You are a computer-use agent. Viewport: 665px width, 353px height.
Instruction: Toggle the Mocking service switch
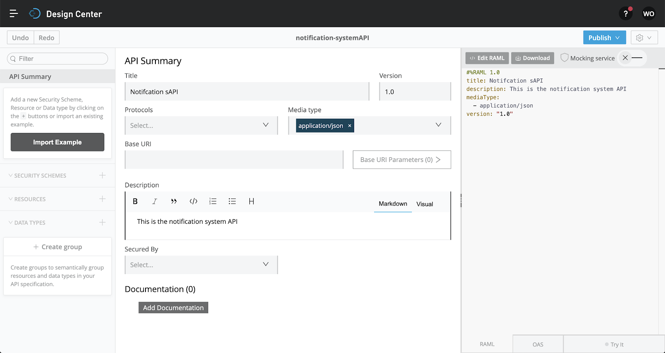coord(631,58)
